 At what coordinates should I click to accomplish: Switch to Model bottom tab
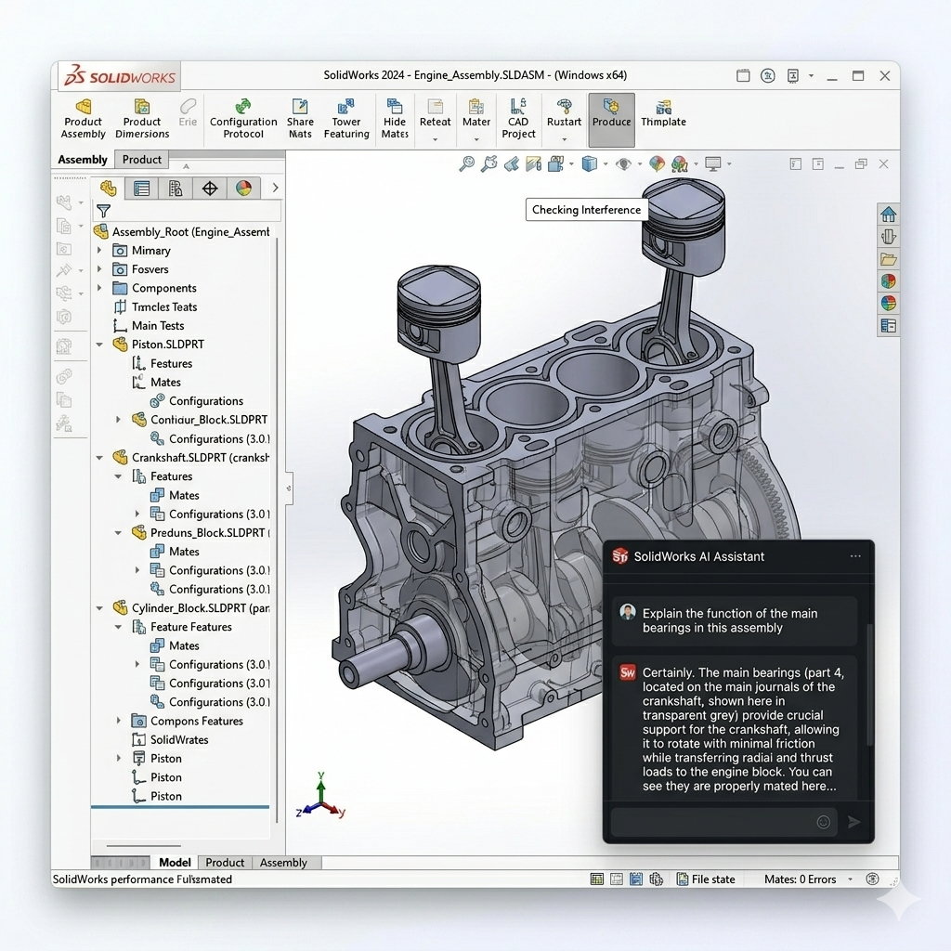[x=175, y=863]
